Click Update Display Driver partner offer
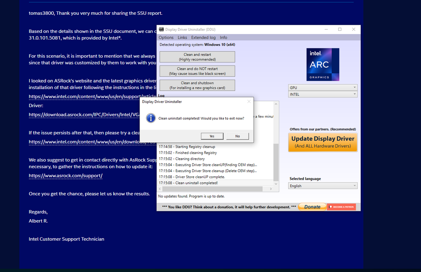The image size is (421, 272). click(x=323, y=143)
